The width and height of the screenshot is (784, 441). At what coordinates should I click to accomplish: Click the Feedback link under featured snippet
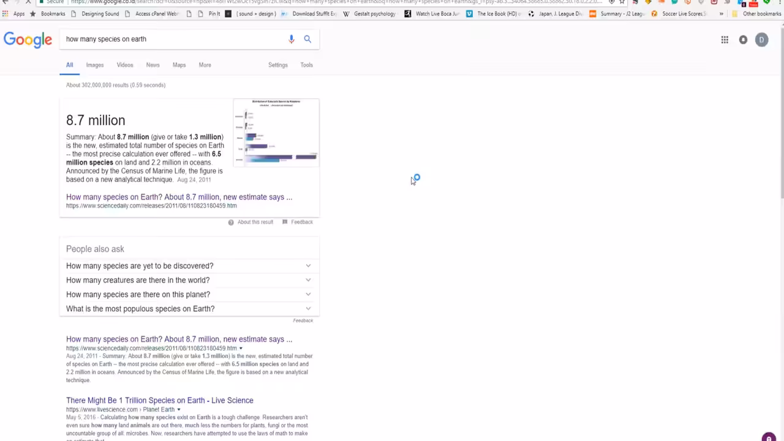coord(302,222)
